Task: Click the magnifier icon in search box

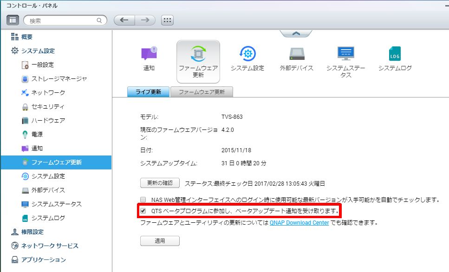Action: tap(99, 20)
